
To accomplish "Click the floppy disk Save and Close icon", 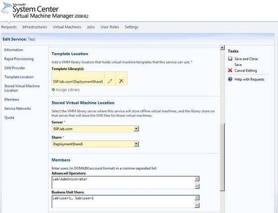I will tap(230, 59).
